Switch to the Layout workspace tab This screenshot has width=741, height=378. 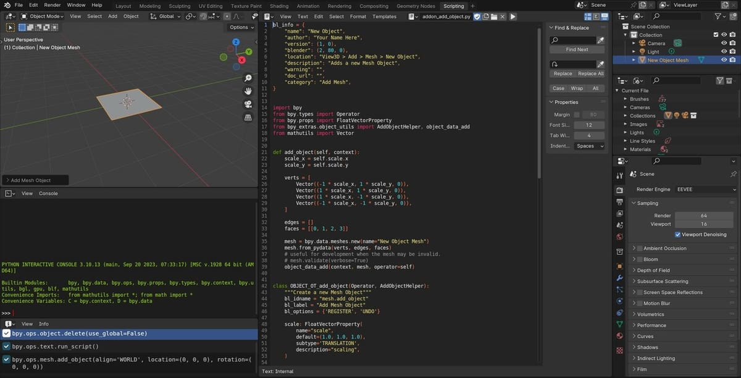pyautogui.click(x=124, y=6)
